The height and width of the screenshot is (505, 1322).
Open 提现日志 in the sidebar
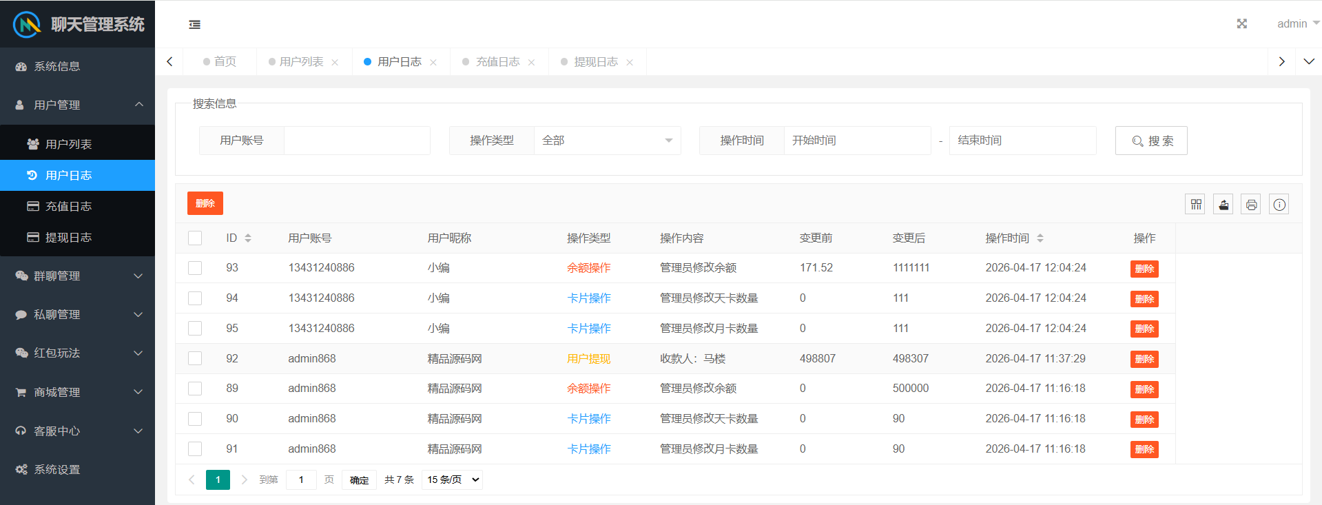point(68,238)
